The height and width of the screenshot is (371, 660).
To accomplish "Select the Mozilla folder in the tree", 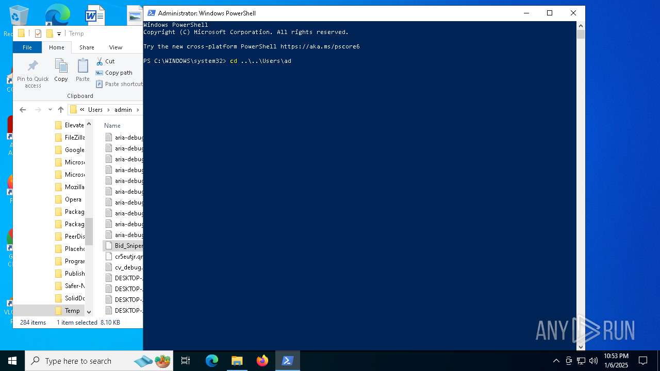I will pyautogui.click(x=70, y=187).
